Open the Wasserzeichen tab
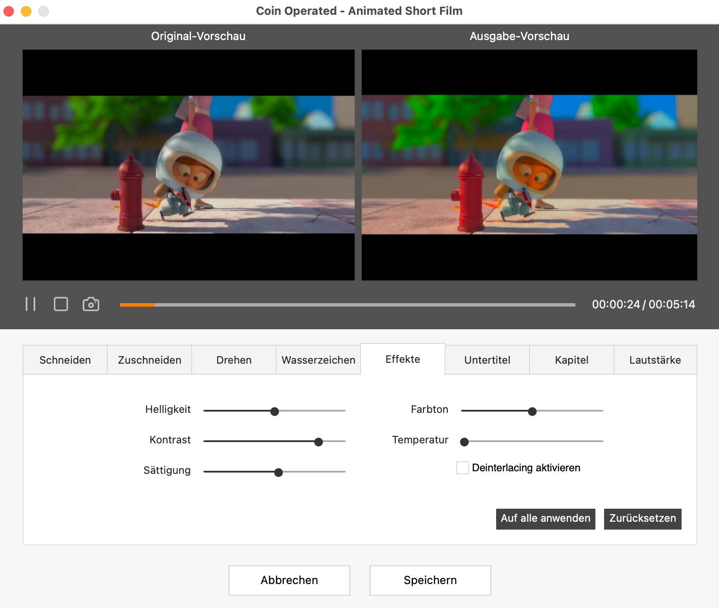The height and width of the screenshot is (608, 719). 318,360
